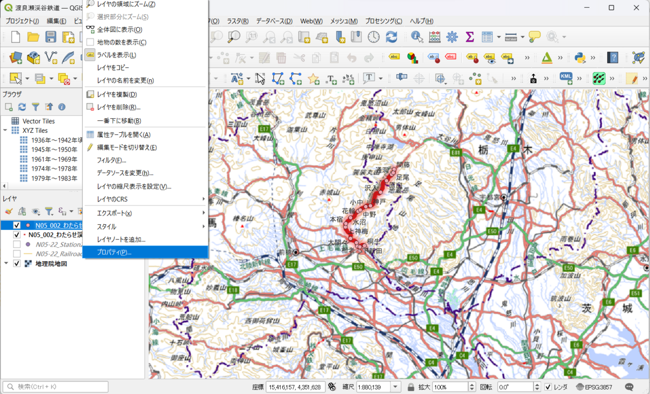Image resolution: width=650 pixels, height=394 pixels.
Task: Select the arrow Modify Annotations tool
Action: 261,78
